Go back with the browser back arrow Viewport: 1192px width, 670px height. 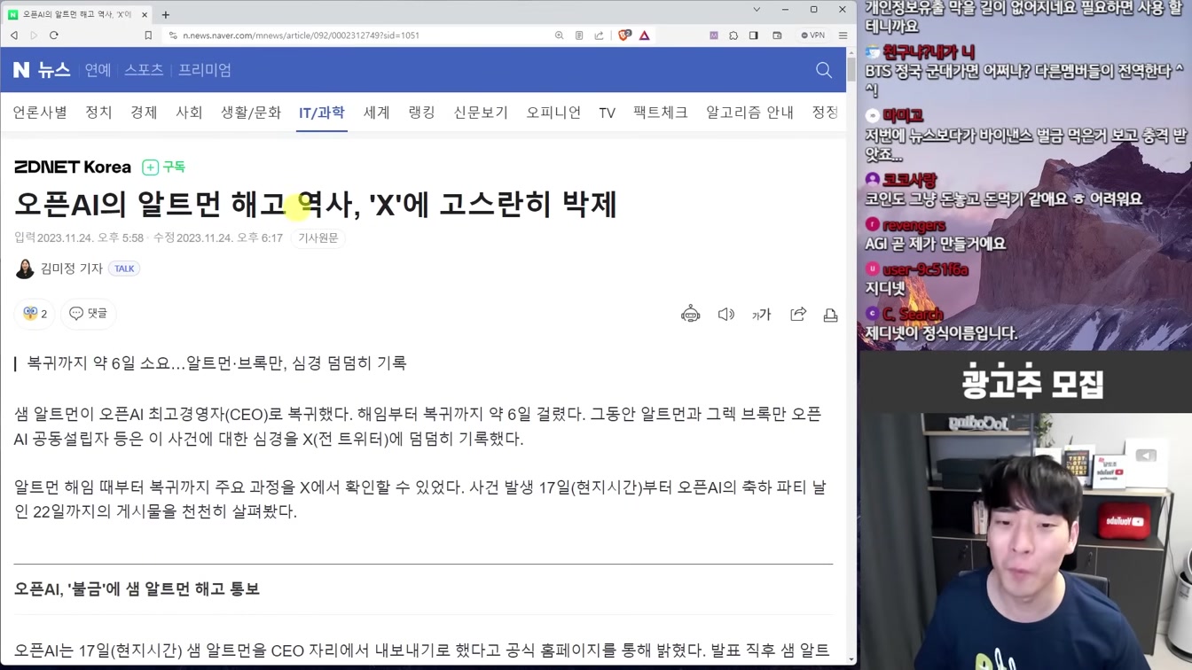[14, 35]
